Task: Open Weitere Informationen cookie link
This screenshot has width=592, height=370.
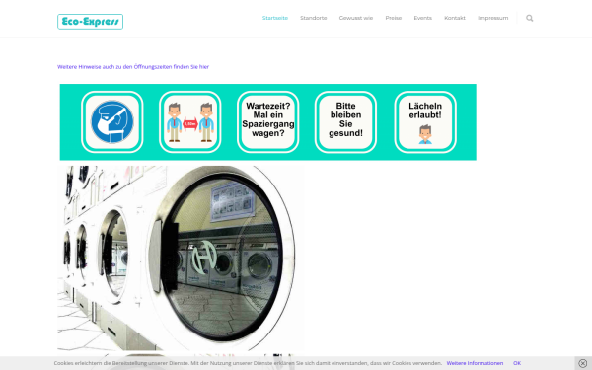Action: point(475,363)
